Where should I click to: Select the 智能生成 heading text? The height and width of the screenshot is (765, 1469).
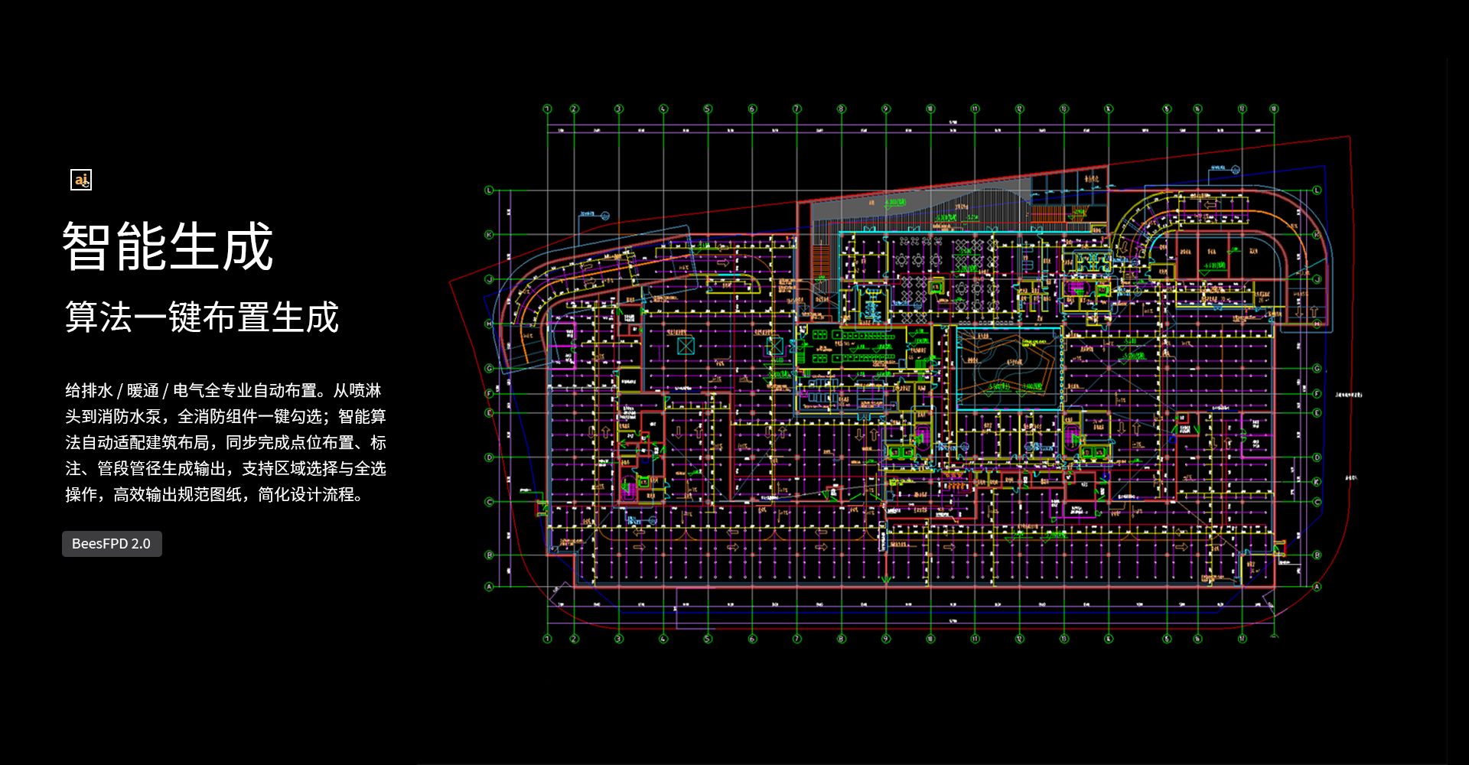click(168, 246)
